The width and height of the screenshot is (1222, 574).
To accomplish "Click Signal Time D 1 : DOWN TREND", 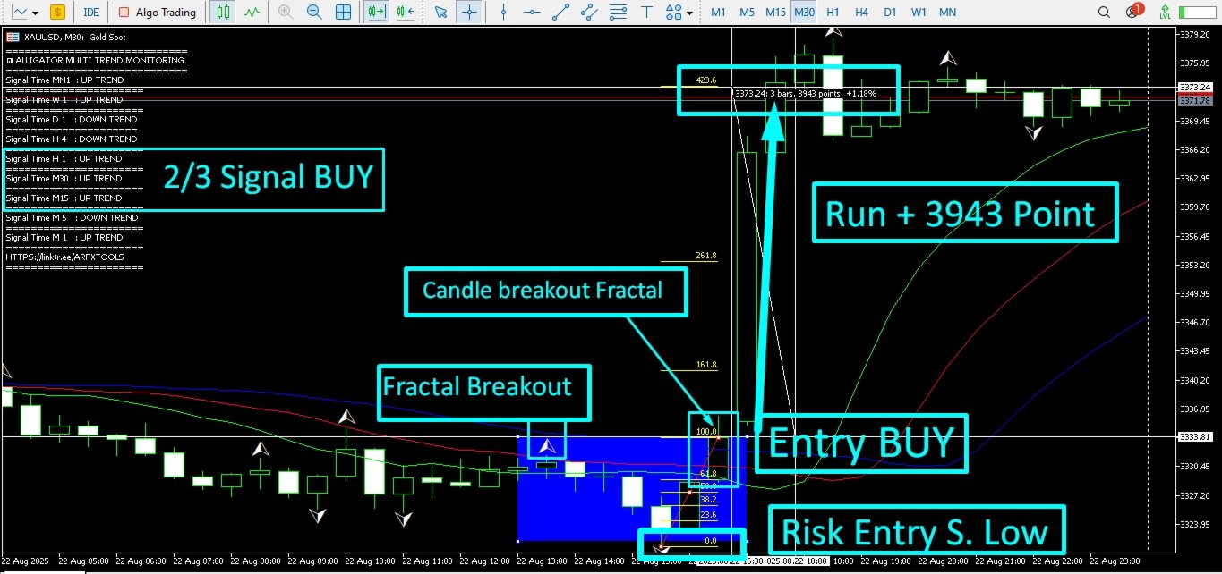I will point(72,120).
